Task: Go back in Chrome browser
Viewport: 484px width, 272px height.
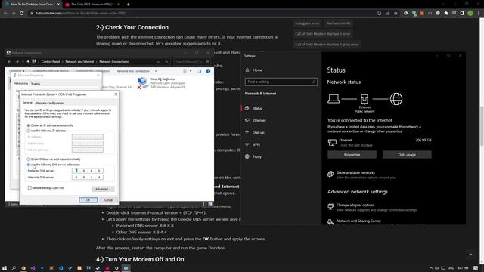Action: 5,14
